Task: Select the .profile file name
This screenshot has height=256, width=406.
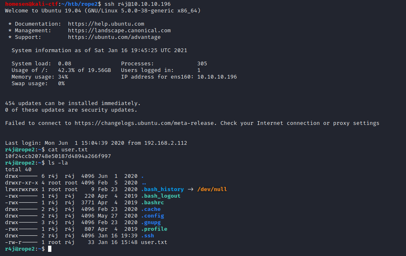Action: [x=154, y=229]
